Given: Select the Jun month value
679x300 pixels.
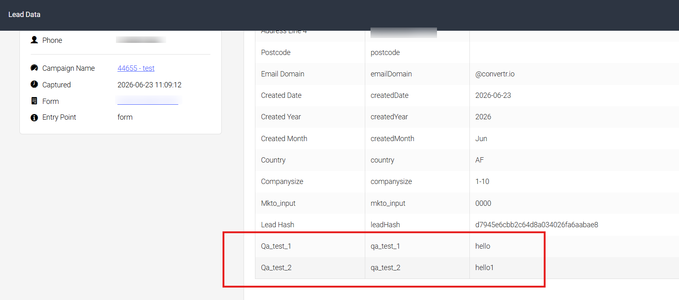Looking at the screenshot, I should (481, 139).
